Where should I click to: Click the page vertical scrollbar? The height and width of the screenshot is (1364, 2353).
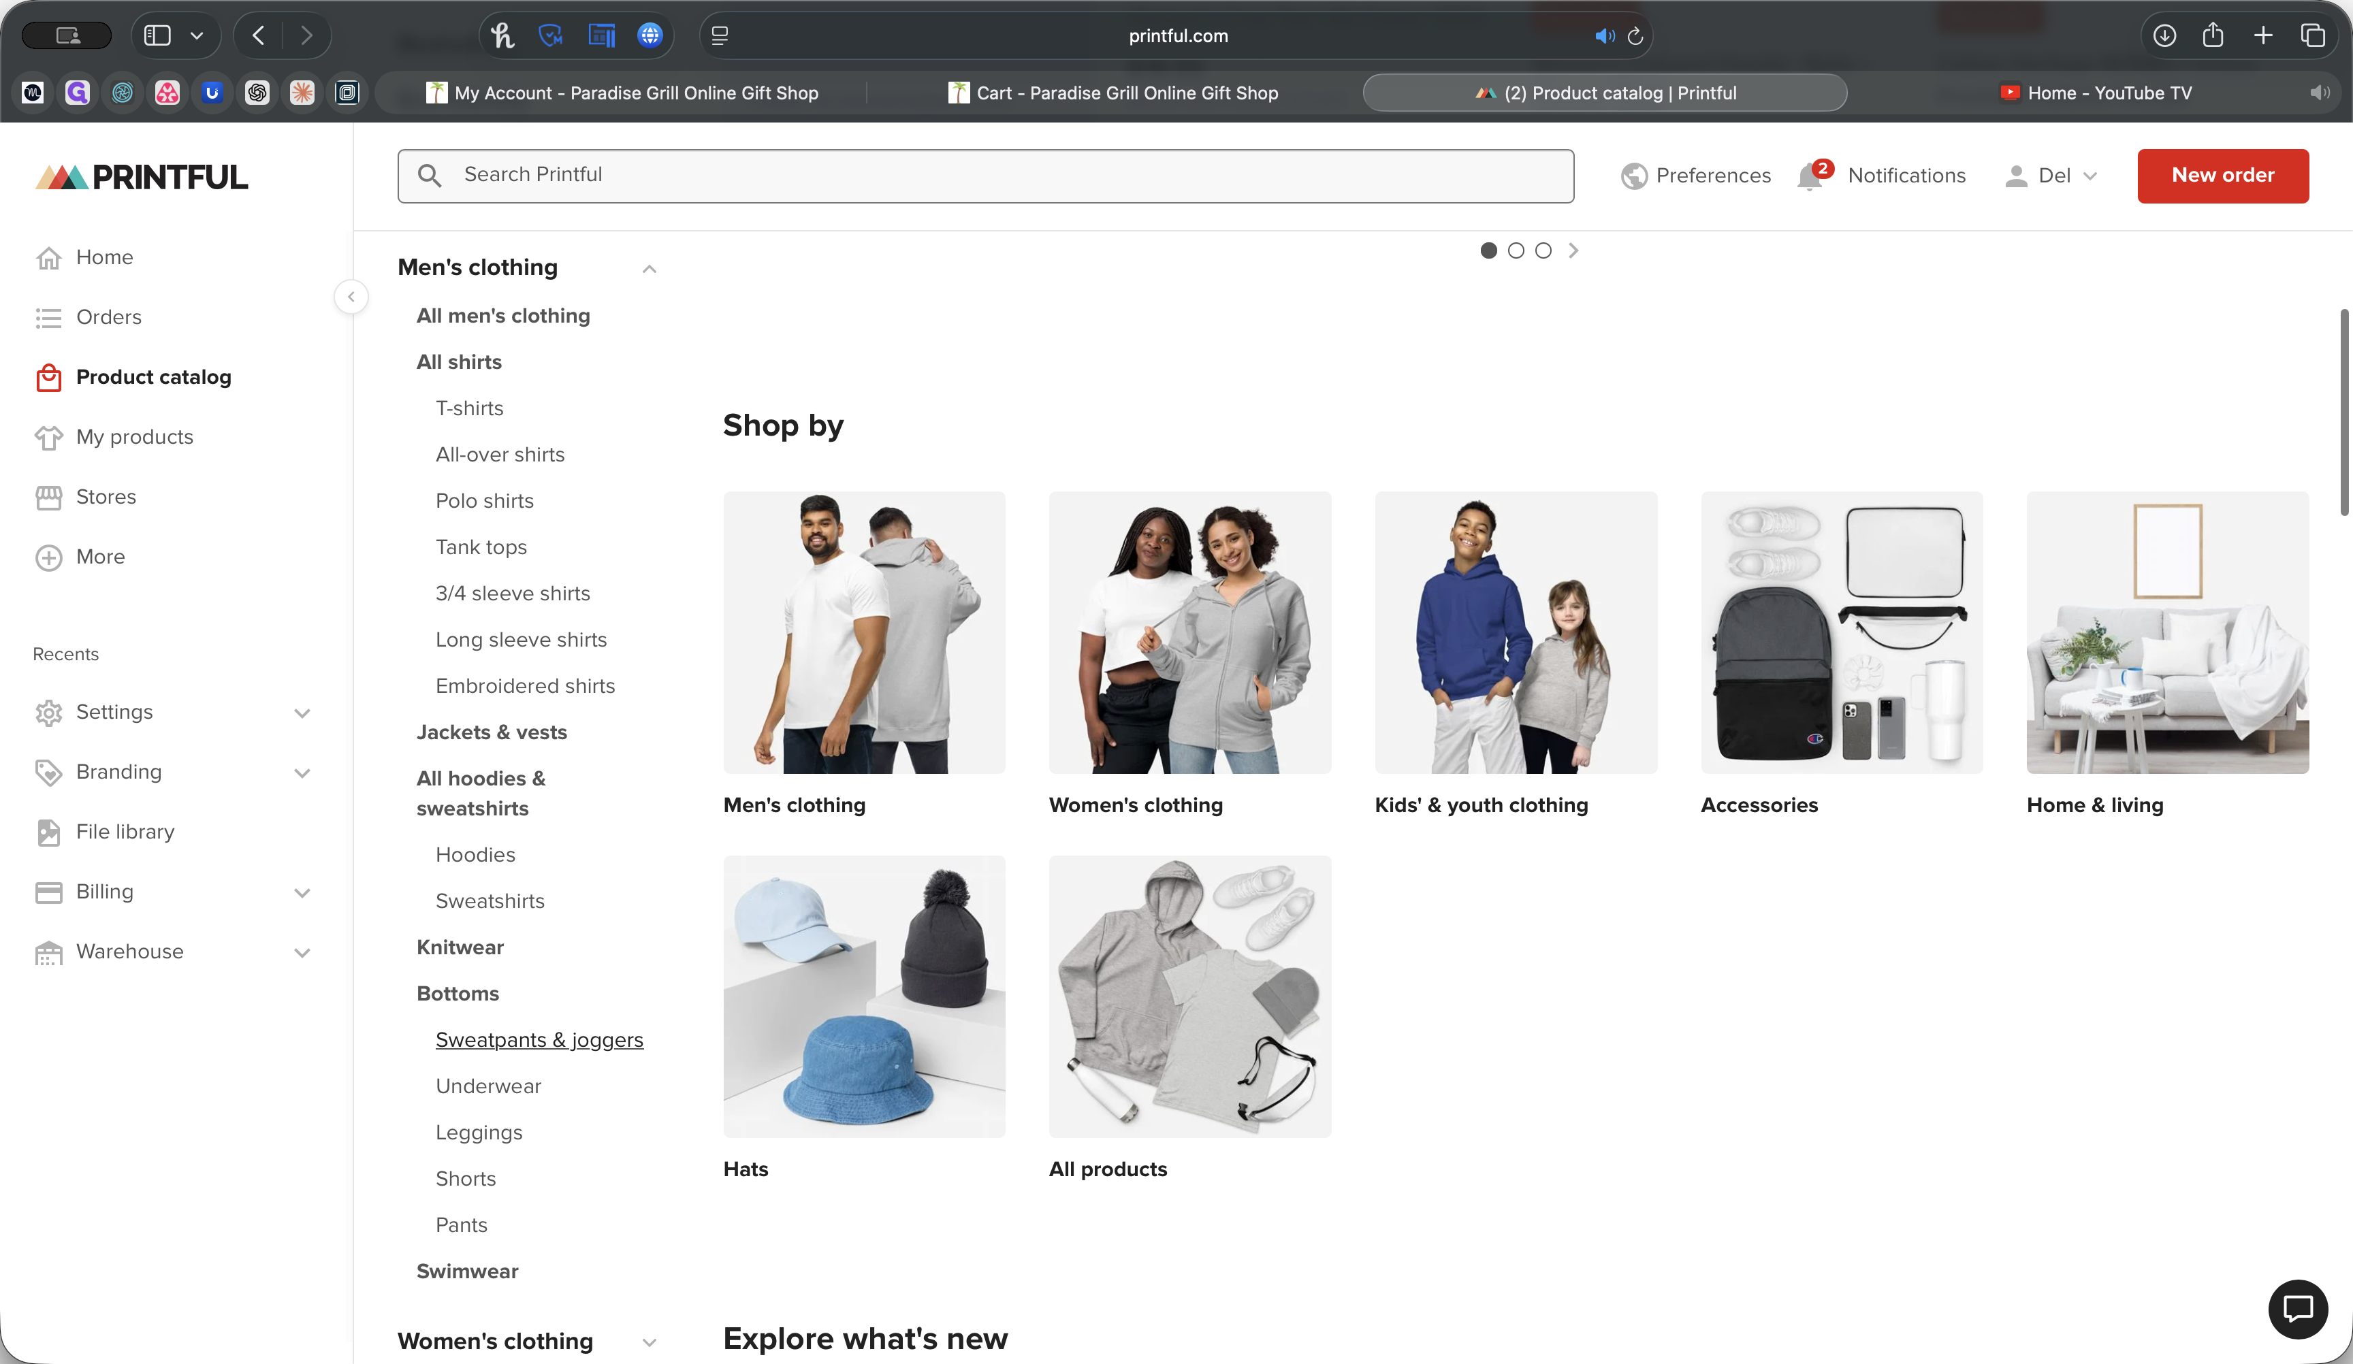[x=2343, y=411]
